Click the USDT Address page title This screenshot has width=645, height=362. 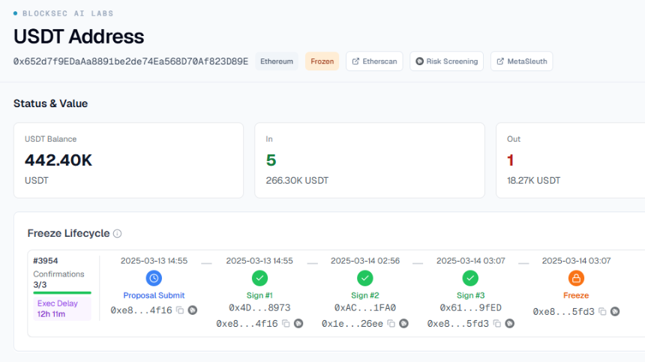point(79,37)
